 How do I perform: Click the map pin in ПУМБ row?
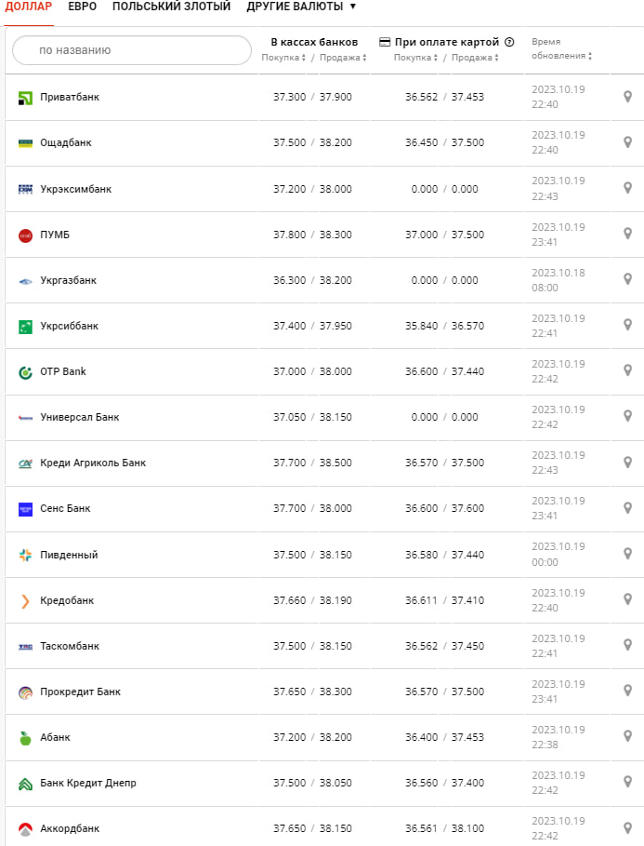pos(627,234)
